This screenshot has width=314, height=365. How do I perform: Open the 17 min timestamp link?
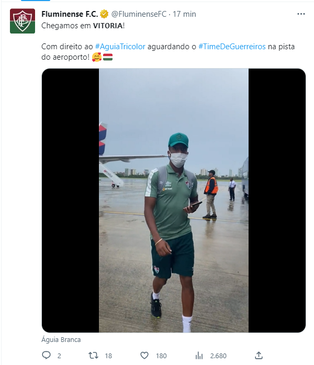[184, 14]
